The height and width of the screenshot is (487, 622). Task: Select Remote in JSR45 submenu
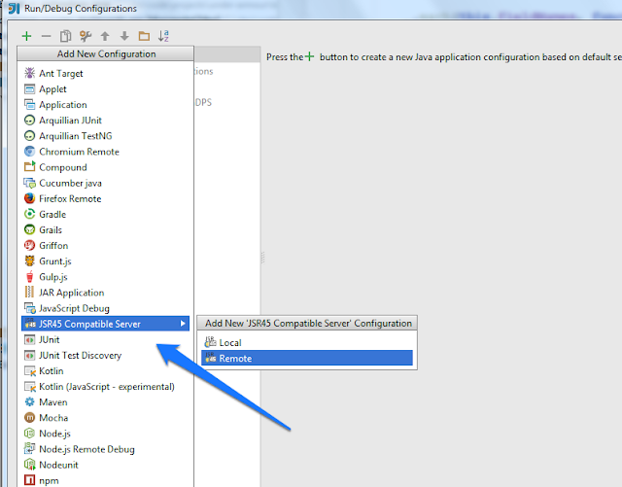pyautogui.click(x=307, y=358)
